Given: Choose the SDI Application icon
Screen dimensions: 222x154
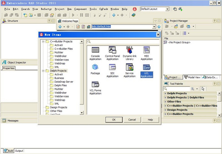Looking at the screenshot, I should (112, 67).
